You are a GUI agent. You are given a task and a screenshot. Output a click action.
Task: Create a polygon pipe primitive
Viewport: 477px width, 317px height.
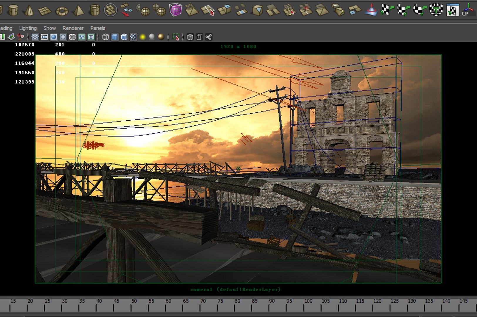(x=95, y=10)
